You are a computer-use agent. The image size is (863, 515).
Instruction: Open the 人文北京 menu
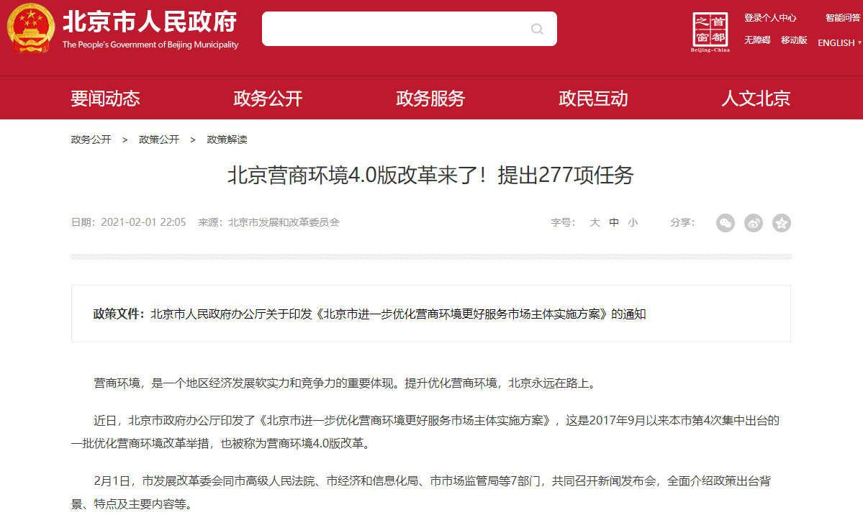[x=756, y=99]
